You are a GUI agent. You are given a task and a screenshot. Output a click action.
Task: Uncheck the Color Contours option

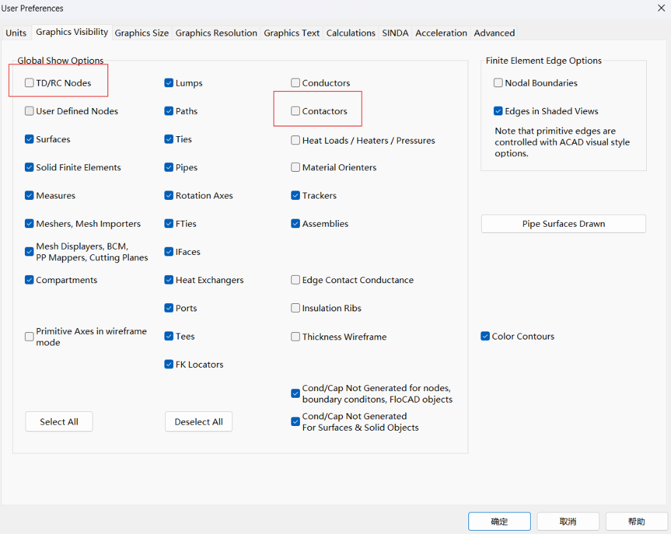tap(486, 337)
